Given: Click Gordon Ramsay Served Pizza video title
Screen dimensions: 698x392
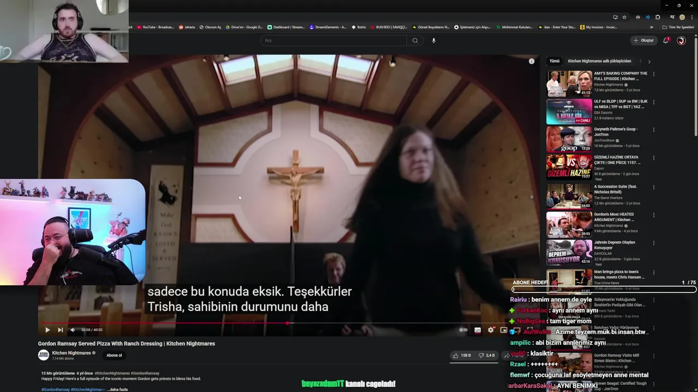Looking at the screenshot, I should click(x=127, y=344).
